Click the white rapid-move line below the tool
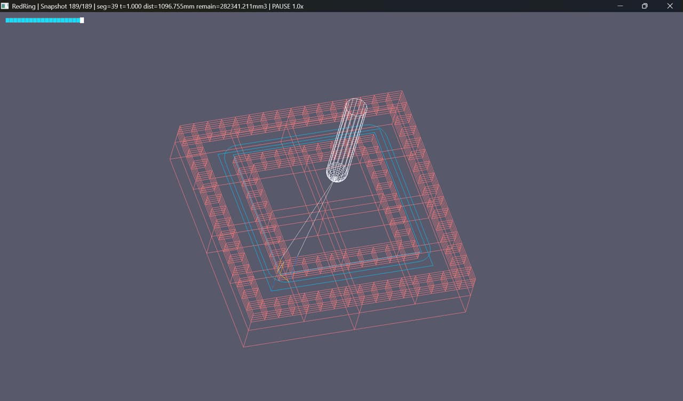The width and height of the screenshot is (683, 401). point(307,224)
